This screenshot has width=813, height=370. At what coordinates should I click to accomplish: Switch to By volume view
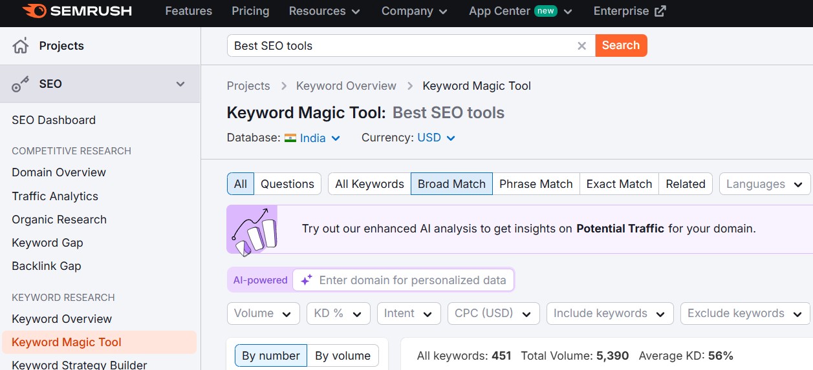click(x=343, y=356)
